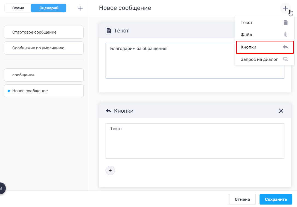The width and height of the screenshot is (297, 207).
Task: Open the add block plus menu
Action: 285,8
